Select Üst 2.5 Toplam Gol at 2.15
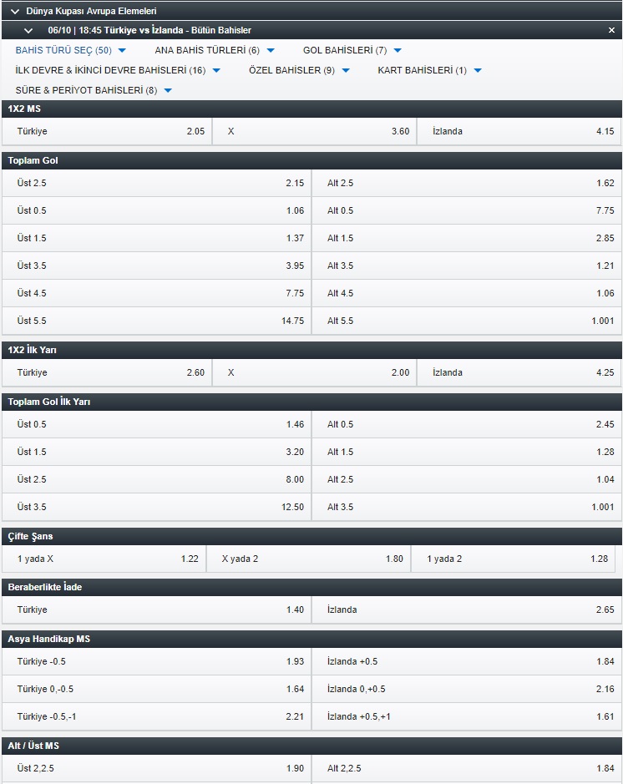 [x=156, y=183]
